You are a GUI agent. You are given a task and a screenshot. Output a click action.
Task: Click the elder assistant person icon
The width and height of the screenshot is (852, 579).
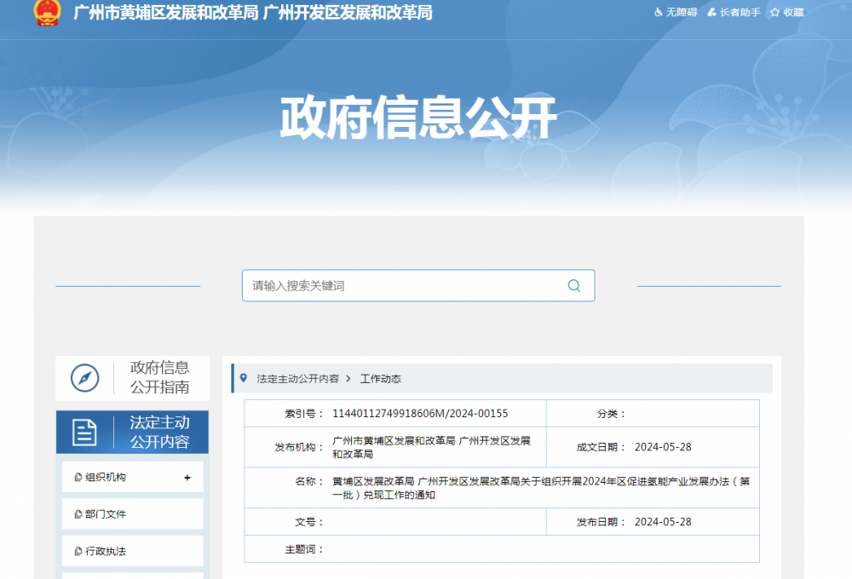point(711,12)
